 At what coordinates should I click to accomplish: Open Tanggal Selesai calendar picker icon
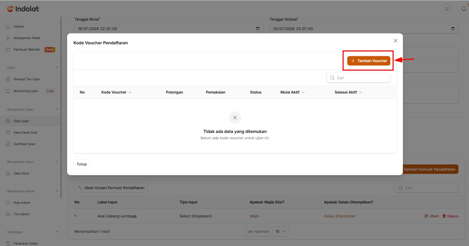pyautogui.click(x=453, y=29)
